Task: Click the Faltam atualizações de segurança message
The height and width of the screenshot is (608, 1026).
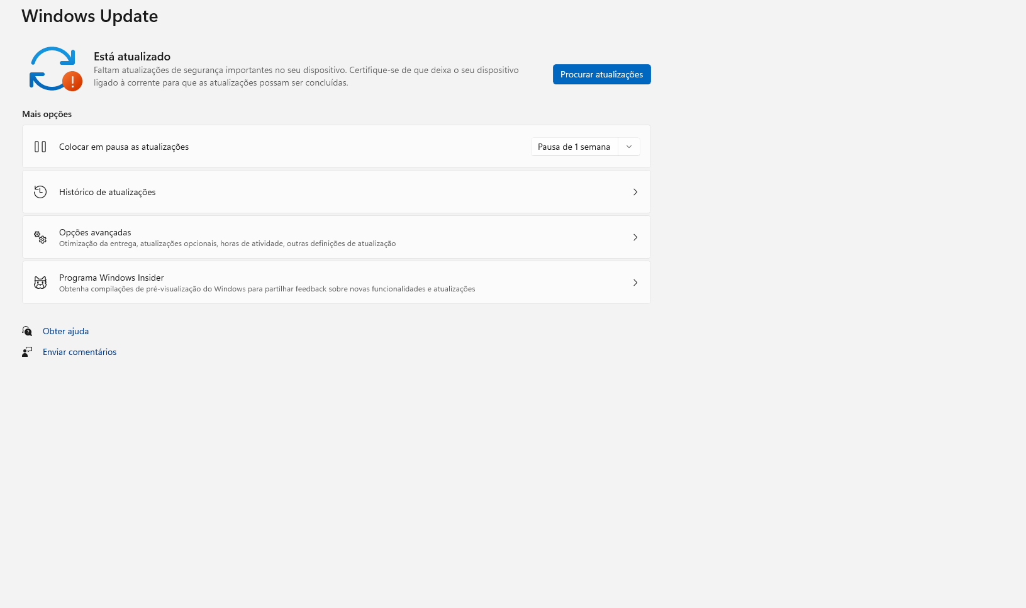Action: coord(306,76)
